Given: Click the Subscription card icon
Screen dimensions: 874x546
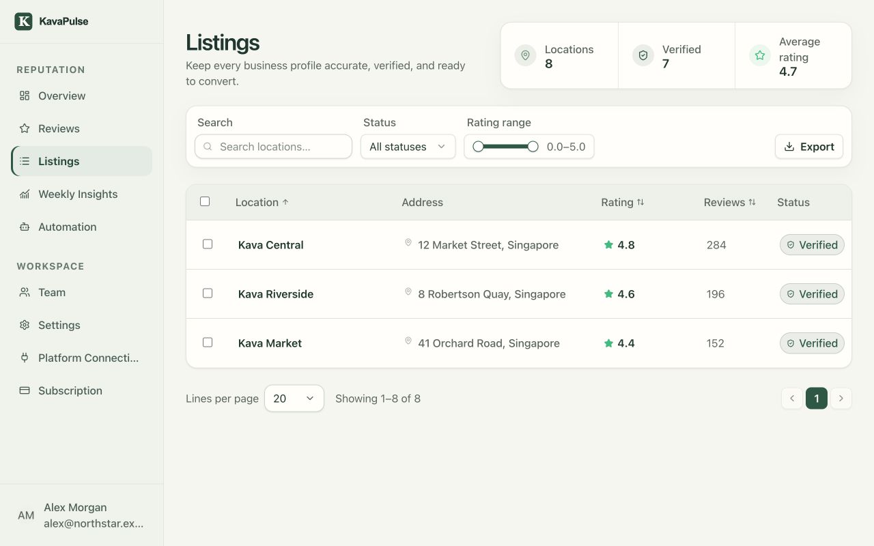Looking at the screenshot, I should tap(25, 390).
